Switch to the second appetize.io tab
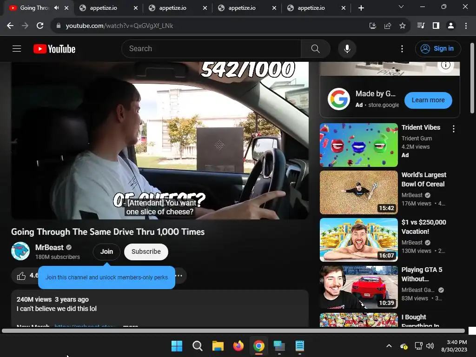The image size is (476, 357). 178,8
